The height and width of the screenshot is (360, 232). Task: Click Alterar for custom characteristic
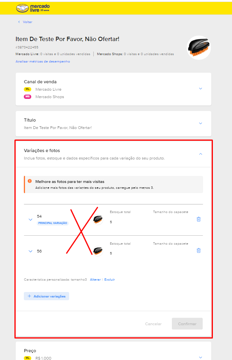click(x=95, y=279)
